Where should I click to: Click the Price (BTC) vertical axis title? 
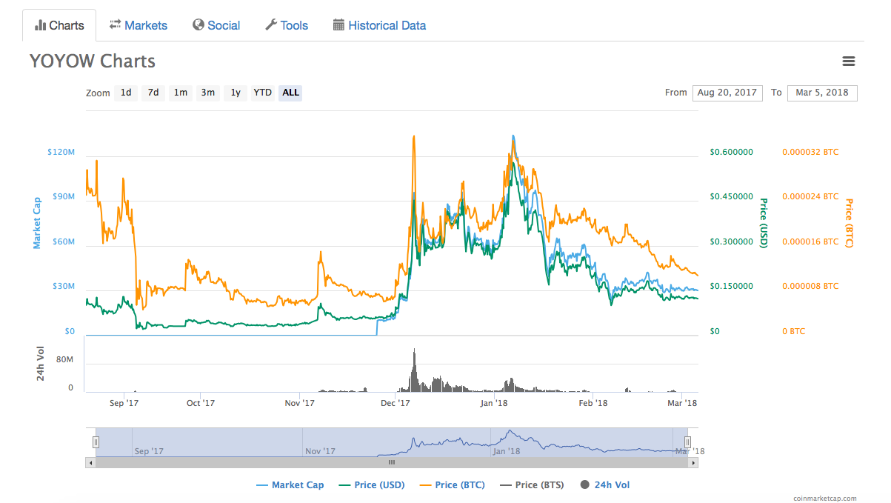coord(850,222)
